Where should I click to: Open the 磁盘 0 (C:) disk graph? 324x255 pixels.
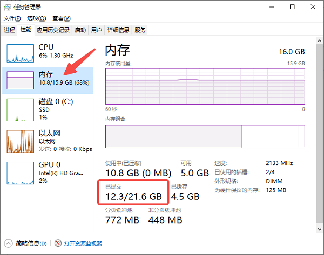[x=20, y=109]
